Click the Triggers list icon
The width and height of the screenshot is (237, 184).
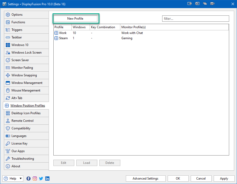click(8, 30)
